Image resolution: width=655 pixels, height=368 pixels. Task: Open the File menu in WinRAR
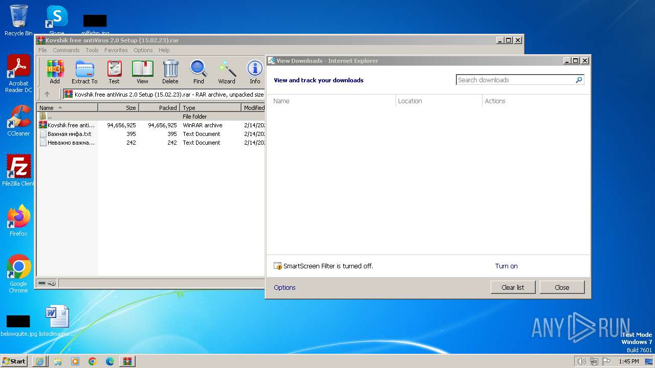click(x=42, y=50)
